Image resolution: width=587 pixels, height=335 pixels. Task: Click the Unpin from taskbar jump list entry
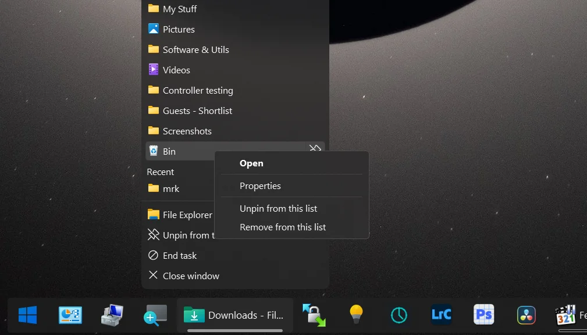tap(180, 235)
